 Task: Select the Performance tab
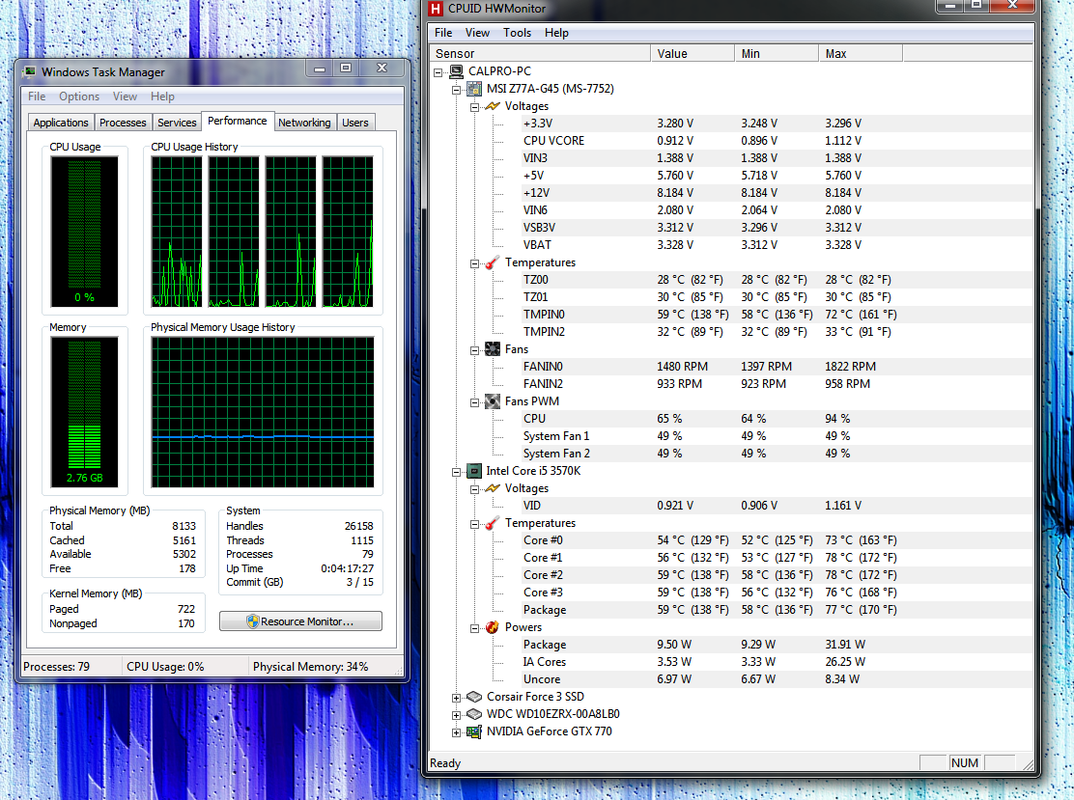tap(237, 121)
